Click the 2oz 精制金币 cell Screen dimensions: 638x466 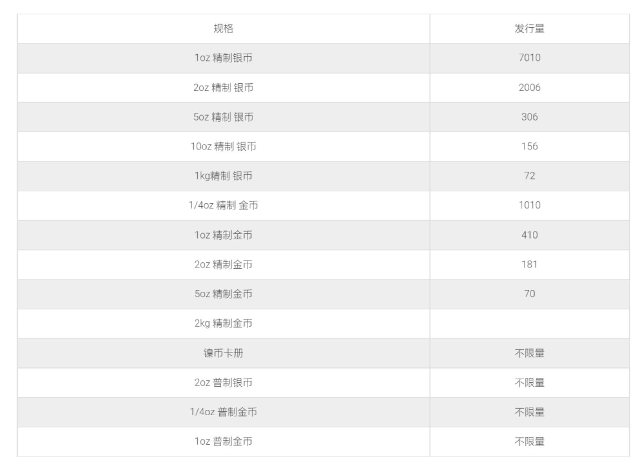[x=223, y=264]
